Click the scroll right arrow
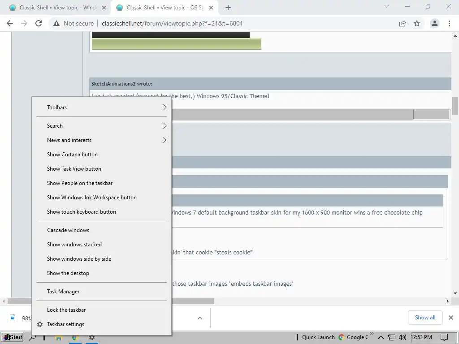Screen dimensions: 459x344 pyautogui.click(x=448, y=301)
